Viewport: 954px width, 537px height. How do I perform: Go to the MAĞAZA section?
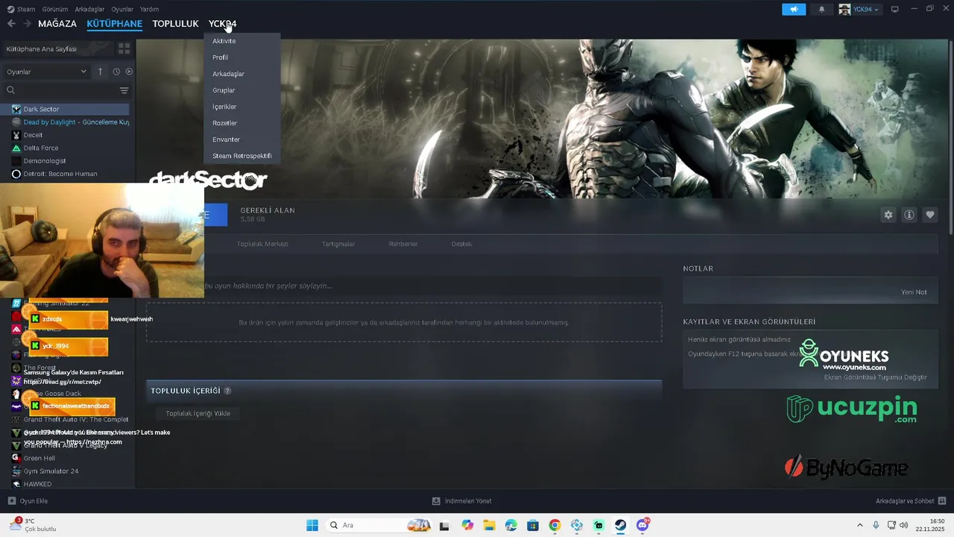pos(57,24)
